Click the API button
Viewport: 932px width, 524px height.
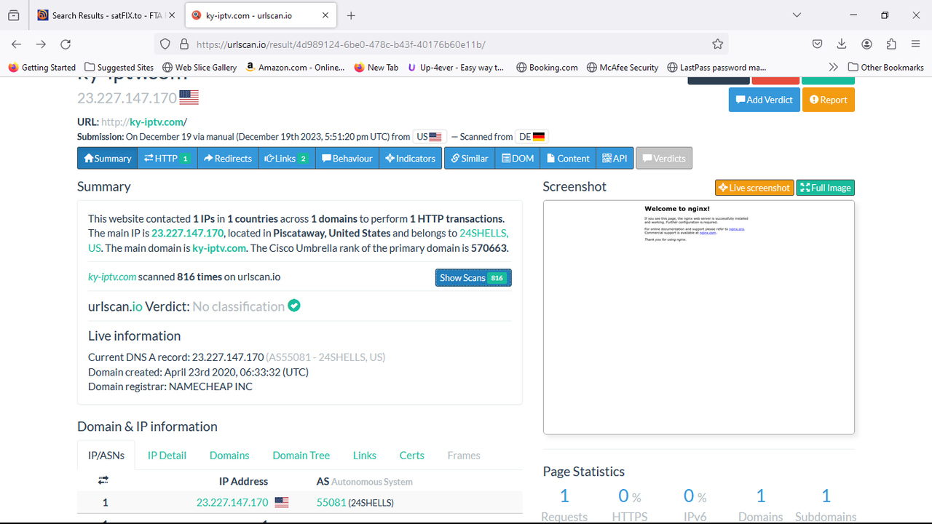615,158
